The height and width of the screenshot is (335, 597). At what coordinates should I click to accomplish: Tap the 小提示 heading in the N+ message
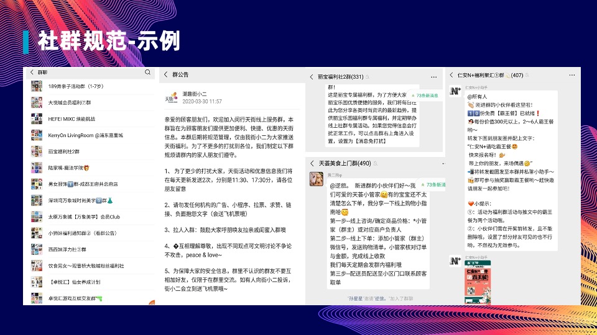[479, 203]
